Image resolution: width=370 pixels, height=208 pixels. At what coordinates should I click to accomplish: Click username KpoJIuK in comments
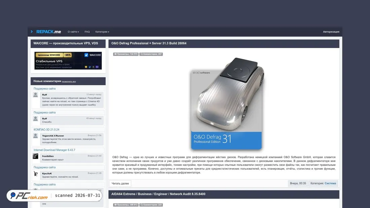pyautogui.click(x=47, y=174)
